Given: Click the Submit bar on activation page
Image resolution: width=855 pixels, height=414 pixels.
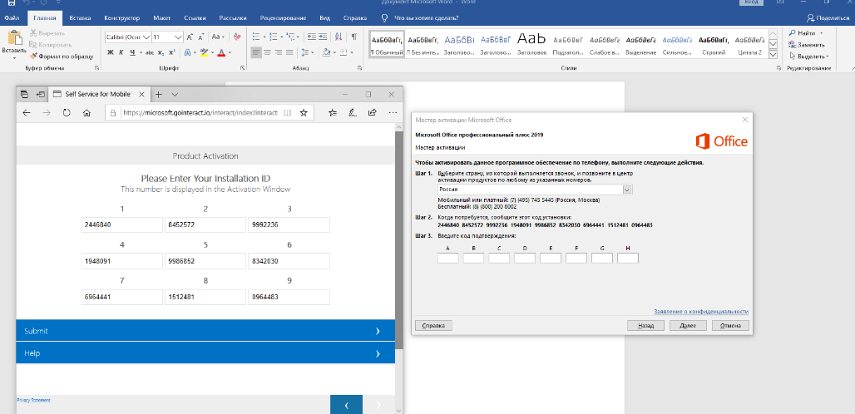Looking at the screenshot, I should pyautogui.click(x=205, y=331).
